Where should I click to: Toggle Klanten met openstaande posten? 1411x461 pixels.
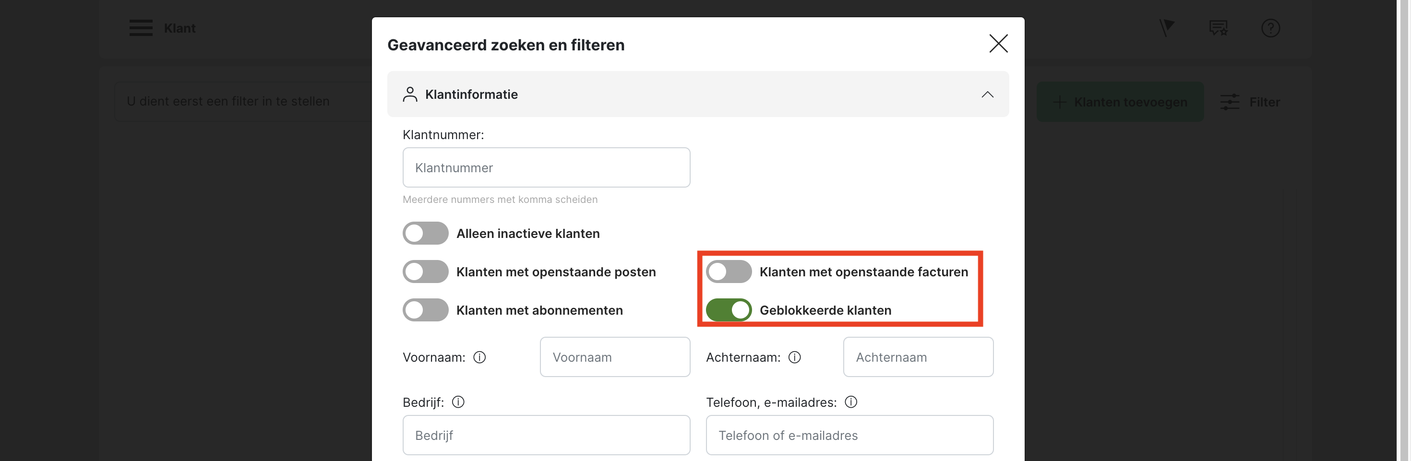click(x=425, y=272)
